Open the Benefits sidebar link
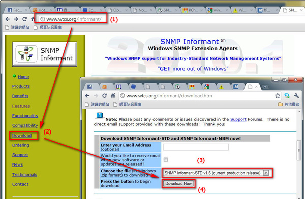 (x=20, y=96)
